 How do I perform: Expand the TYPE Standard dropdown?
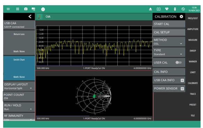click(x=169, y=52)
